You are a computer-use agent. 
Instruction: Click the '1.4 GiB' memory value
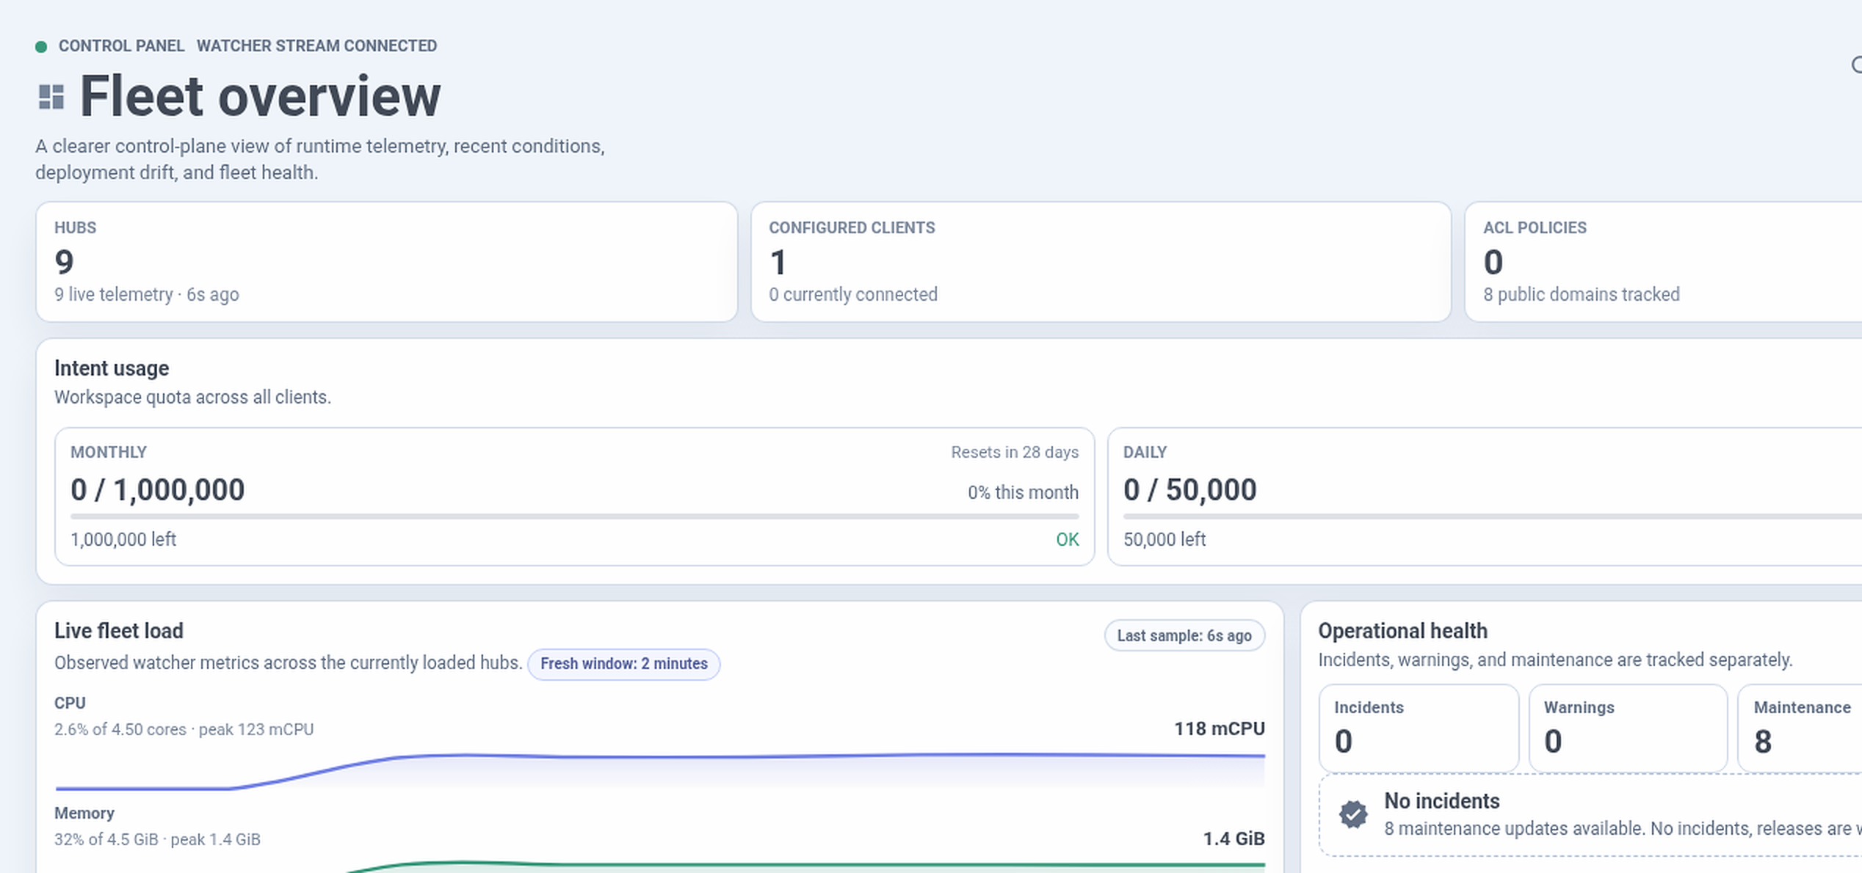click(x=1234, y=839)
